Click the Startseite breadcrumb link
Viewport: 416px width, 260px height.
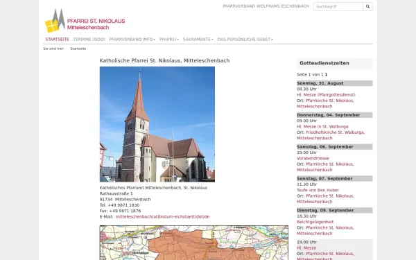(x=78, y=49)
